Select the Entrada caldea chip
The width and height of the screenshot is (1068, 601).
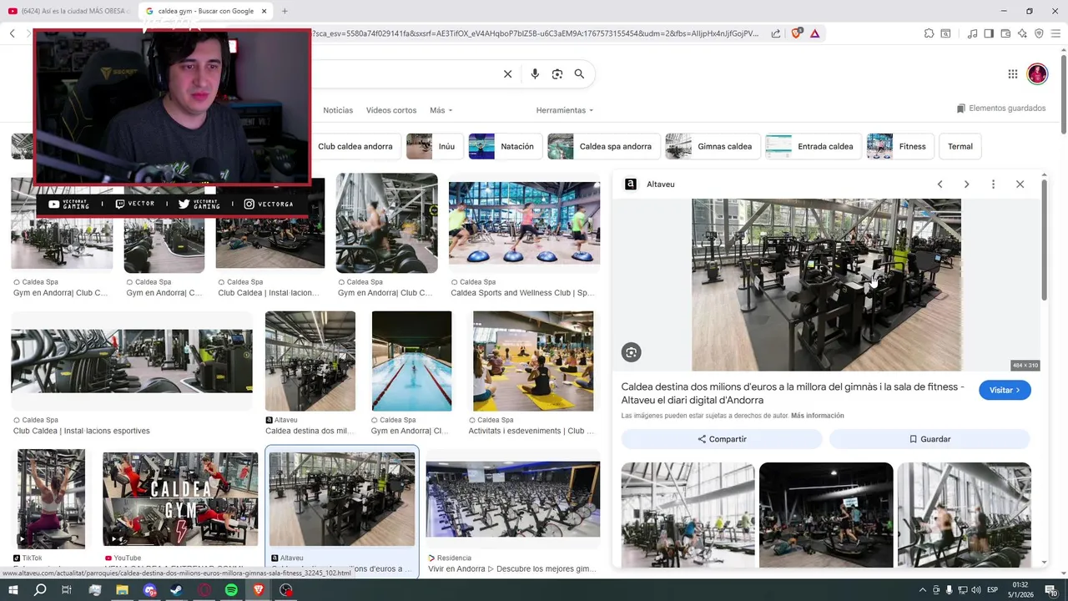[814, 146]
